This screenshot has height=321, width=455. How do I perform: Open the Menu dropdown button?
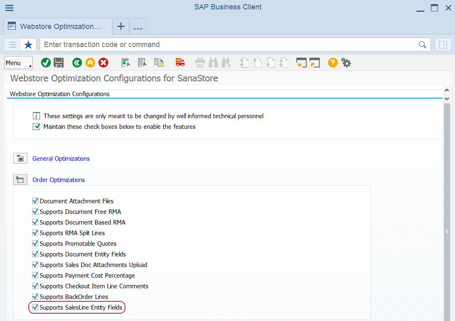click(18, 63)
